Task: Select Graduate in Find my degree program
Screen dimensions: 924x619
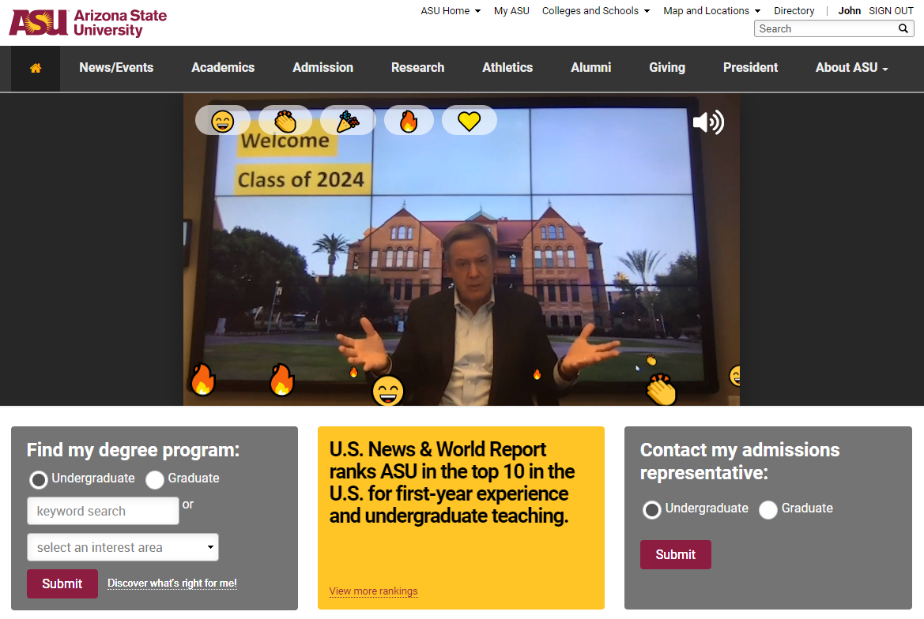Action: [155, 479]
